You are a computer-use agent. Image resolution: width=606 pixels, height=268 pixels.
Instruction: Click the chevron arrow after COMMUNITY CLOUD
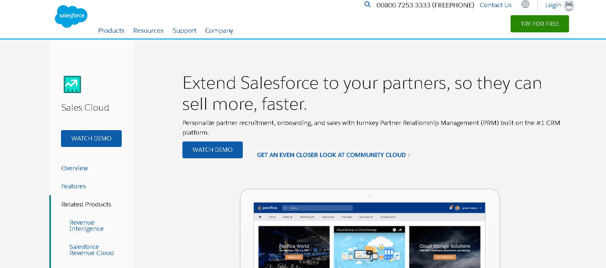pos(409,155)
